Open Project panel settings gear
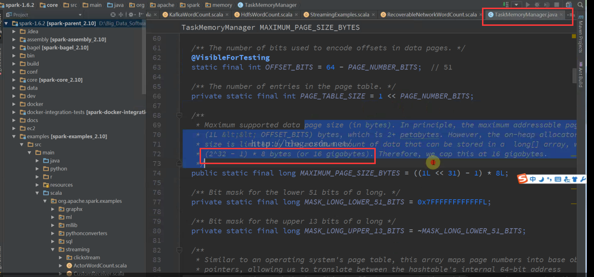594x277 pixels. tap(132, 14)
